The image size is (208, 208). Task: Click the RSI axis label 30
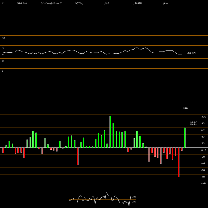[3, 61]
